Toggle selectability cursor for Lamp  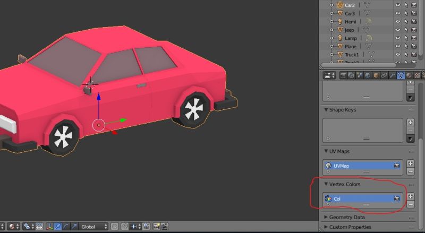point(406,38)
